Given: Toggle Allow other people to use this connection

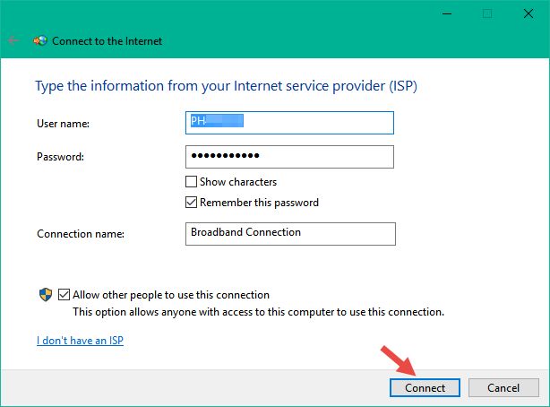Looking at the screenshot, I should tap(64, 295).
